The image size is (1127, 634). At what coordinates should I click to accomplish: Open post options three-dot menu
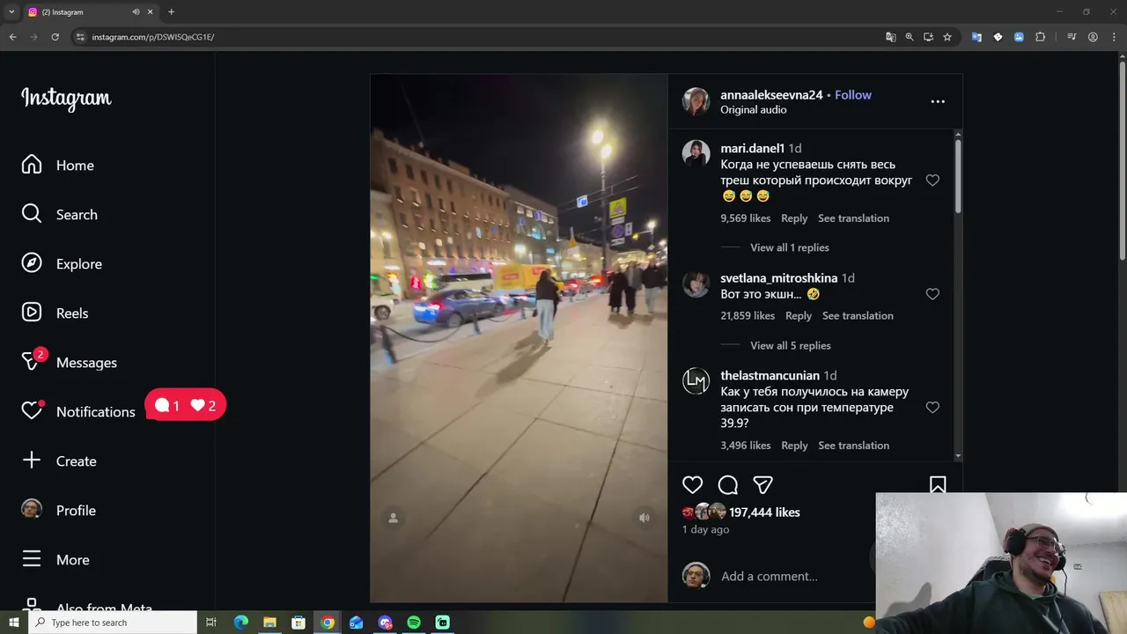point(938,101)
